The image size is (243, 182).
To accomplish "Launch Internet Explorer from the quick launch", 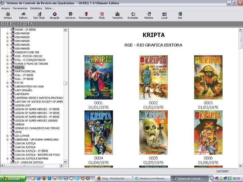I will pos(39,178).
